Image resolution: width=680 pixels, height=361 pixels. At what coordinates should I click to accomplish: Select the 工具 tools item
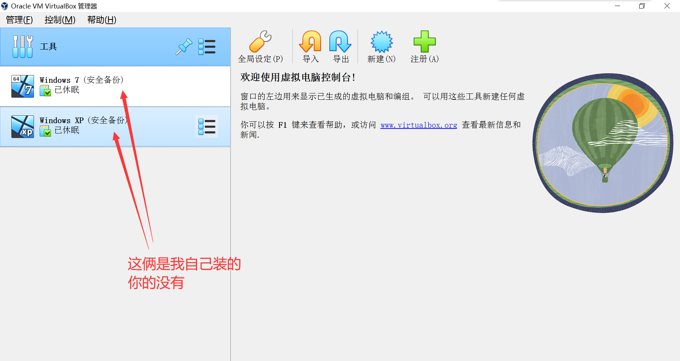point(115,47)
